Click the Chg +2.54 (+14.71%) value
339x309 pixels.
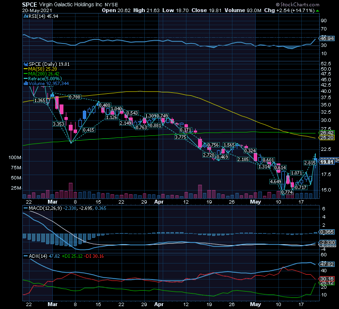pos(289,10)
